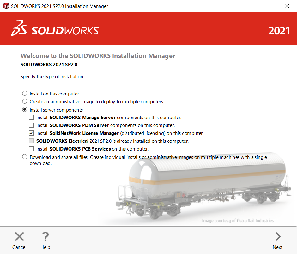Open Help from the bottom toolbar
The height and width of the screenshot is (254, 297).
[45, 241]
